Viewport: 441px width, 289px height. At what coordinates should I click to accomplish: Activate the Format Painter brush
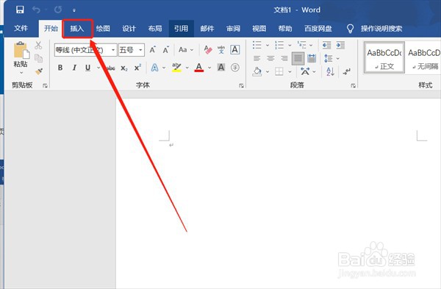[x=39, y=71]
